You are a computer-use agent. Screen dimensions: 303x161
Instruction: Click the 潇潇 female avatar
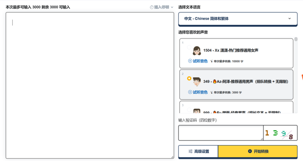click(x=197, y=50)
